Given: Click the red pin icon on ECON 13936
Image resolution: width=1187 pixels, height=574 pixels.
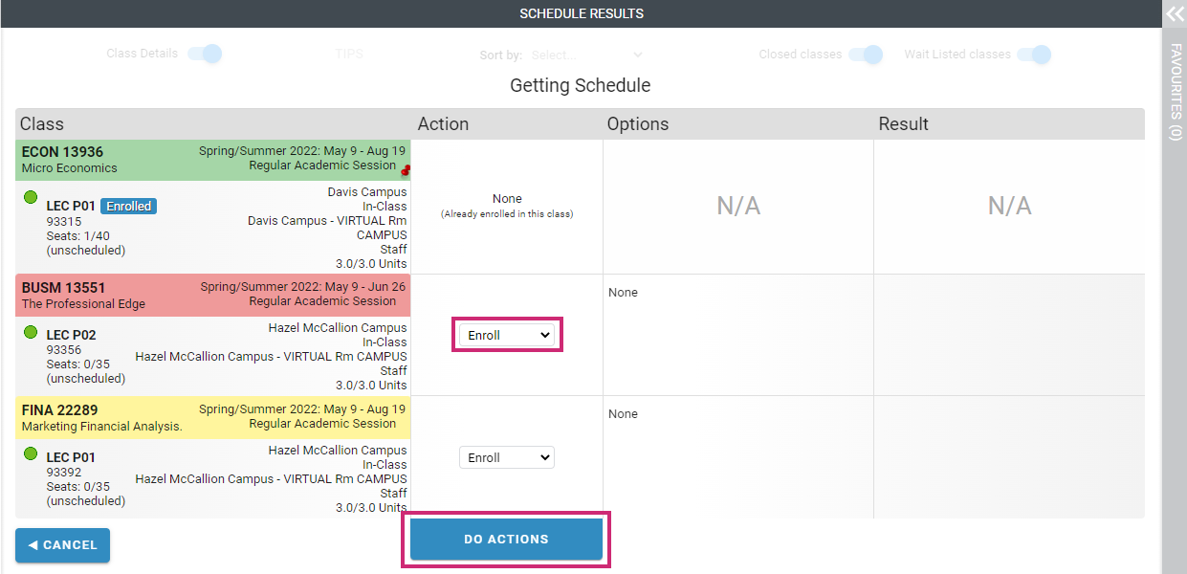Looking at the screenshot, I should (x=406, y=170).
